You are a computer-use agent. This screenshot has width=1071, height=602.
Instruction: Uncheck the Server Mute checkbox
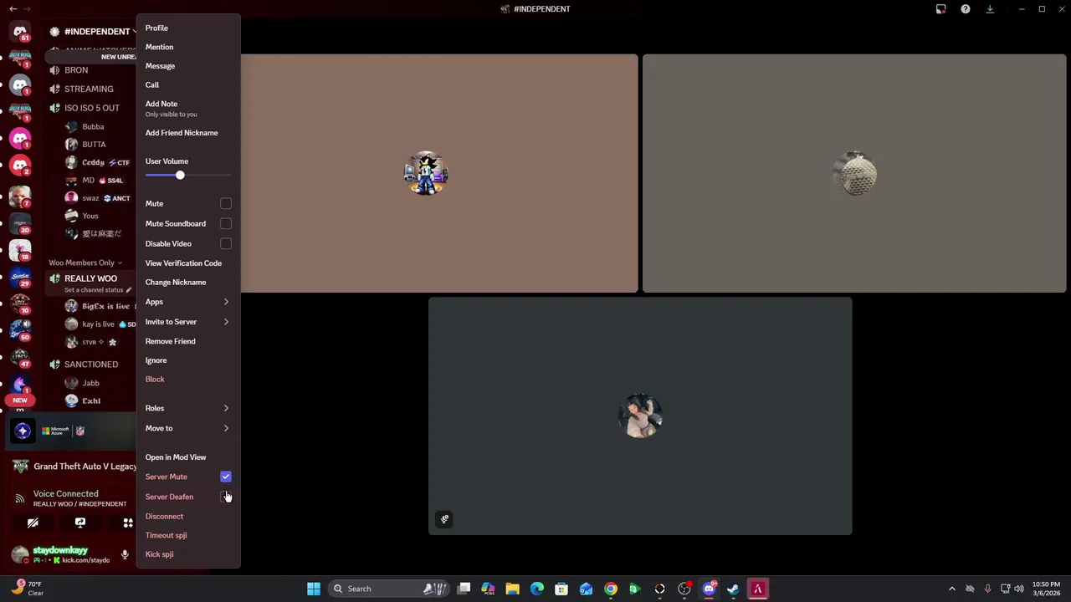pyautogui.click(x=226, y=477)
